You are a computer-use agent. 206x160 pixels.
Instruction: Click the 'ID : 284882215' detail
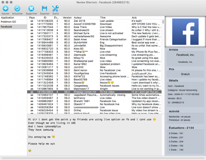coord(176,102)
